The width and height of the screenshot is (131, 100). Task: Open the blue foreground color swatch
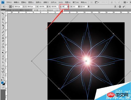tap(2, 83)
